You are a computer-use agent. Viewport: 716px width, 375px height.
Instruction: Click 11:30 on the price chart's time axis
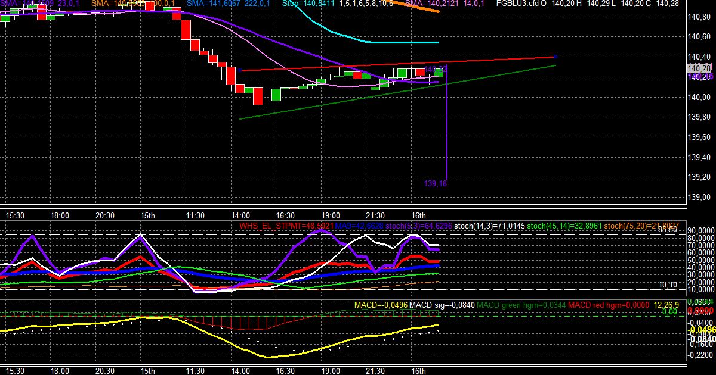pyautogui.click(x=195, y=215)
